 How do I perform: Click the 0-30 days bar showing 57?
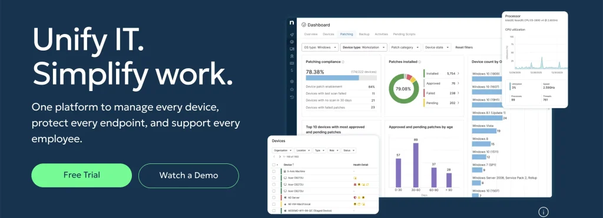click(399, 173)
